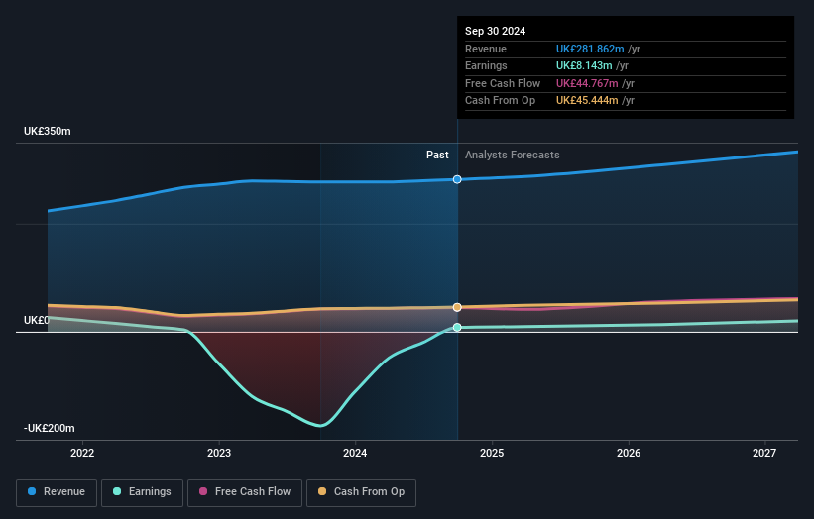814x519 pixels.
Task: Click the teal Earnings data point marker
Action: [x=457, y=327]
